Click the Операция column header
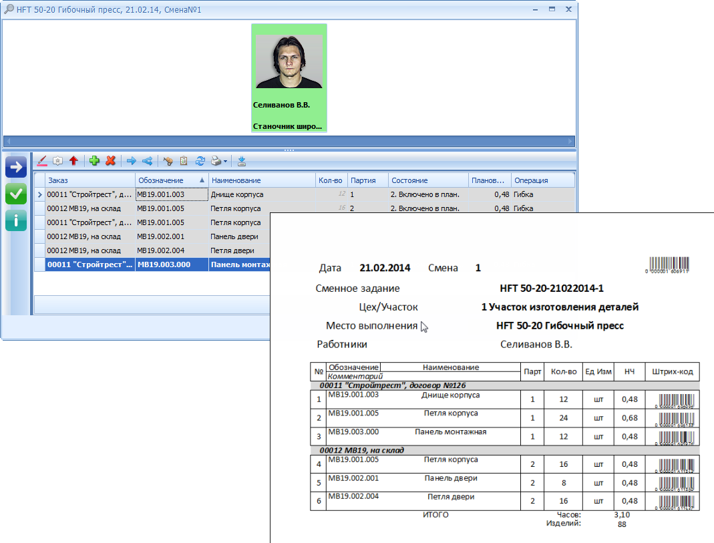 tap(543, 180)
